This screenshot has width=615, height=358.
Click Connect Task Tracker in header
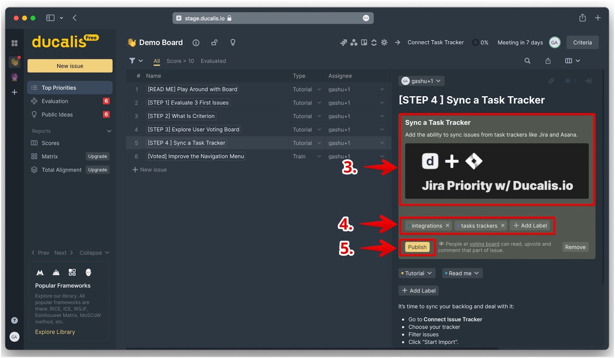point(435,42)
